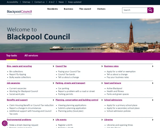Expand the School admissions chevron

153,100
